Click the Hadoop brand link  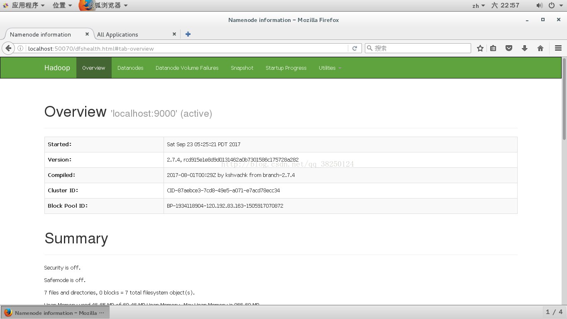(x=57, y=68)
